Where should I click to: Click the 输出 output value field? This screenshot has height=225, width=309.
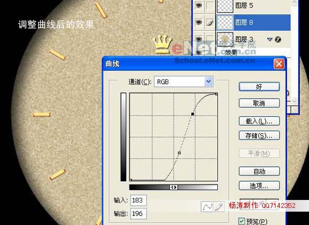point(139,214)
